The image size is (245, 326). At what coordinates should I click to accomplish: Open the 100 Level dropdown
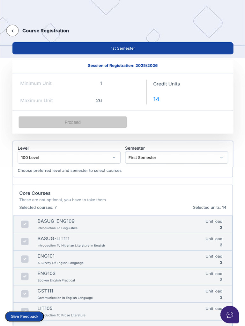69,158
